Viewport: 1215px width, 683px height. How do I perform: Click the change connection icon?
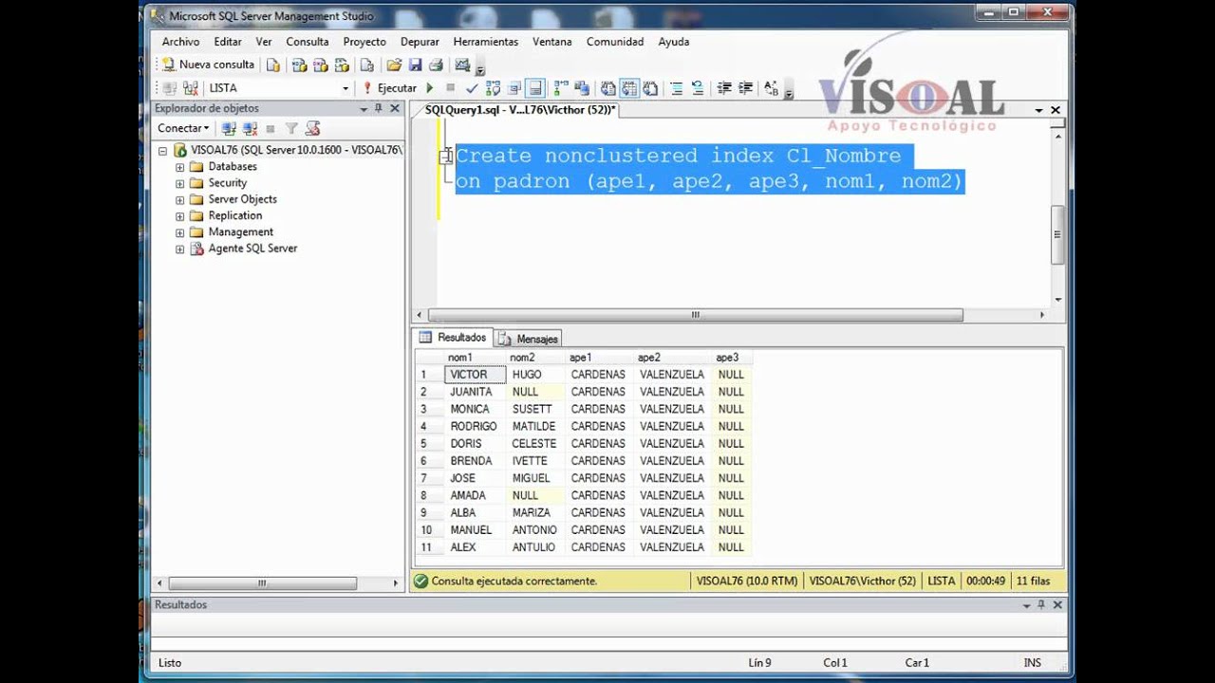coord(191,88)
